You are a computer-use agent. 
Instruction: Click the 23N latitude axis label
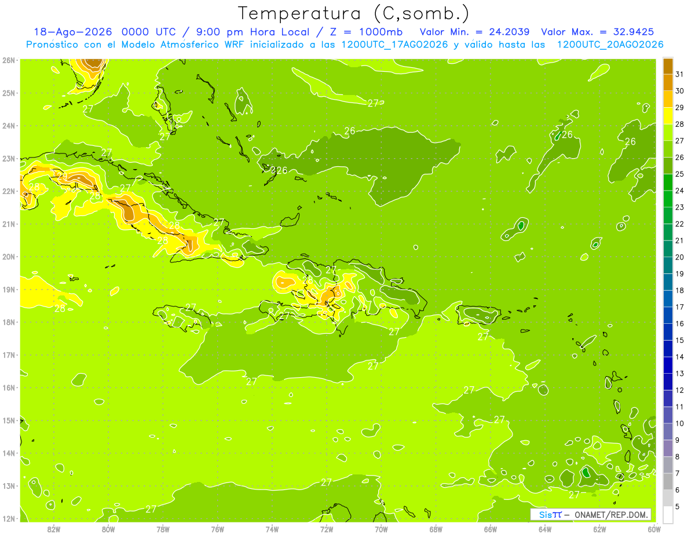pos(9,158)
